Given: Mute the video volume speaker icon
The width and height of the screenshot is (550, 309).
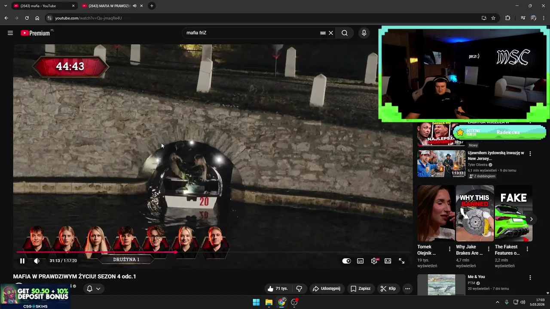Looking at the screenshot, I should [37, 261].
